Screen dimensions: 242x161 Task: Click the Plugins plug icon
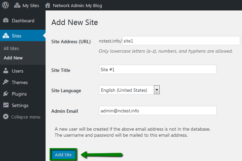point(6,93)
